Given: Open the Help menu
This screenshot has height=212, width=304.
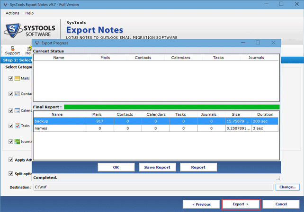Looking at the screenshot, I should tap(29, 13).
